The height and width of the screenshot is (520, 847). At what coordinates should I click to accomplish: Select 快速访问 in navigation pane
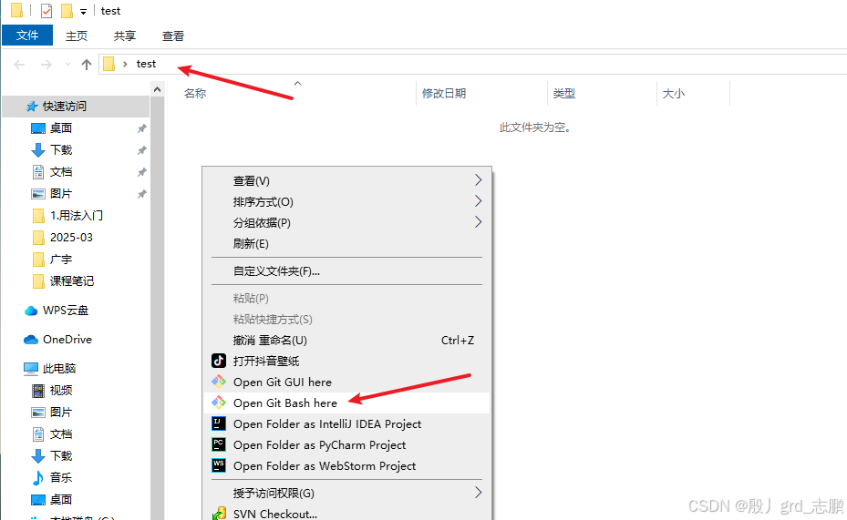(x=76, y=107)
